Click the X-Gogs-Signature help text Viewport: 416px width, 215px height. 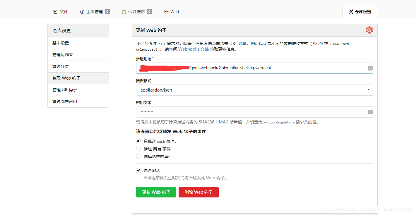(227, 122)
